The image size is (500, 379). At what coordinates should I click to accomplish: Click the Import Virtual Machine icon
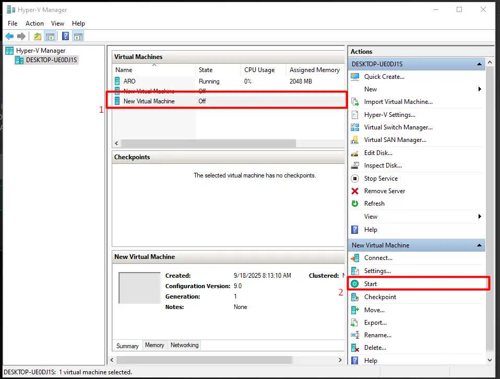(x=355, y=102)
